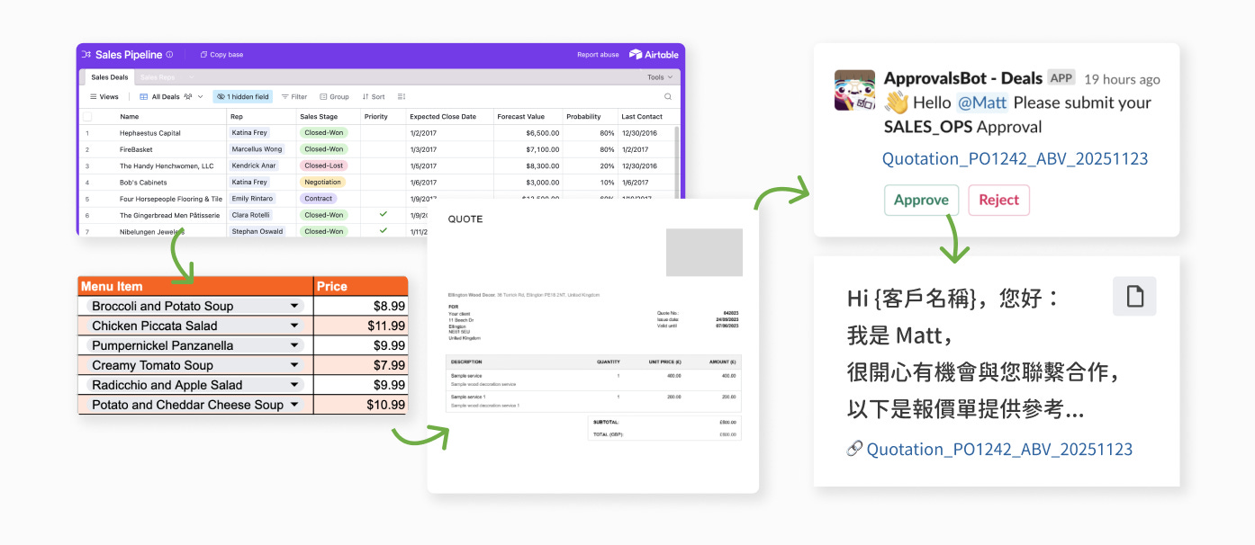Click the ApprovalsBot avatar thumbnail
The width and height of the screenshot is (1255, 545).
pos(855,90)
